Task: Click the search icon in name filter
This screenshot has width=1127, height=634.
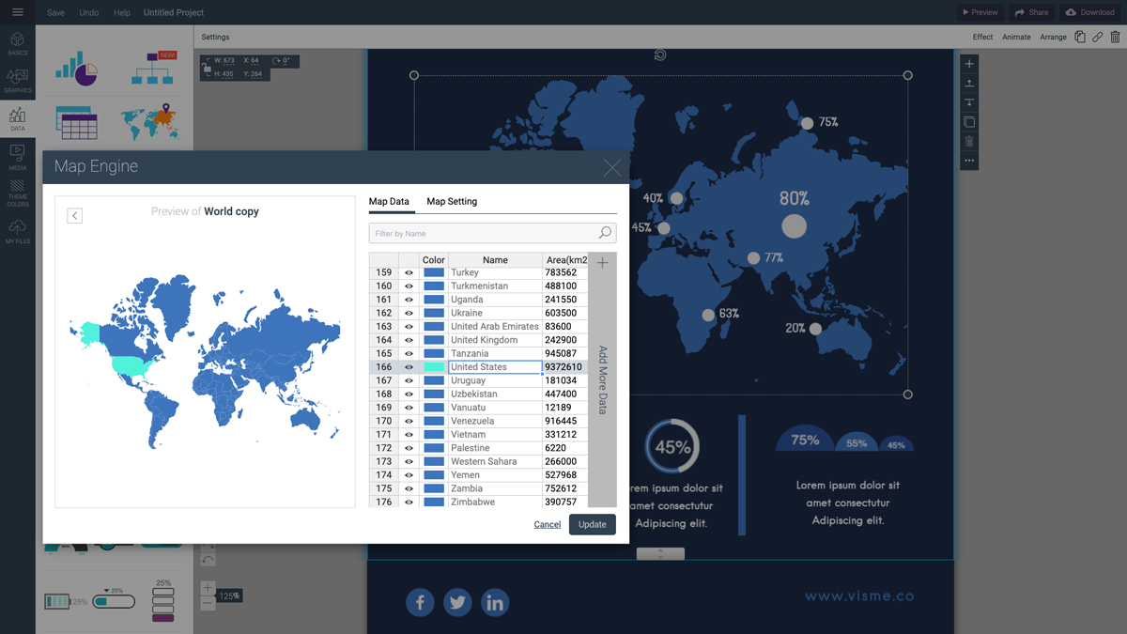Action: [x=605, y=233]
